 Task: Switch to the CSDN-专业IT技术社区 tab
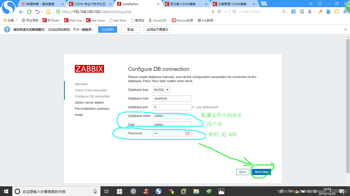90,4
